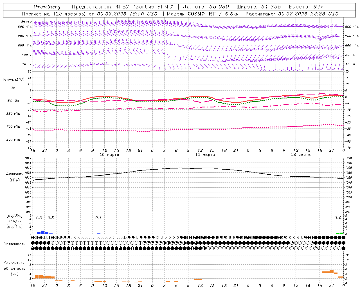360x288 pixels.
Task: Click the Orenburg station title
Action: coord(47,7)
